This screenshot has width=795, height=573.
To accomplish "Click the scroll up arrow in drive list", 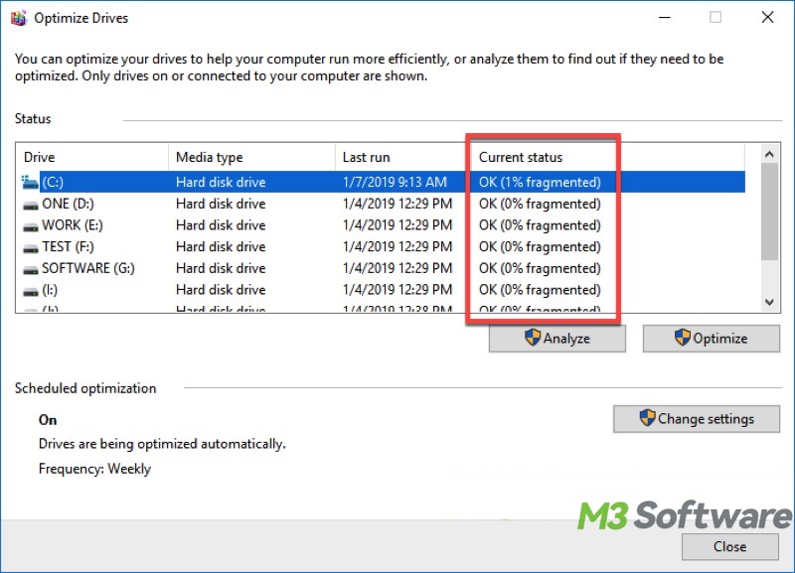I will pos(769,154).
